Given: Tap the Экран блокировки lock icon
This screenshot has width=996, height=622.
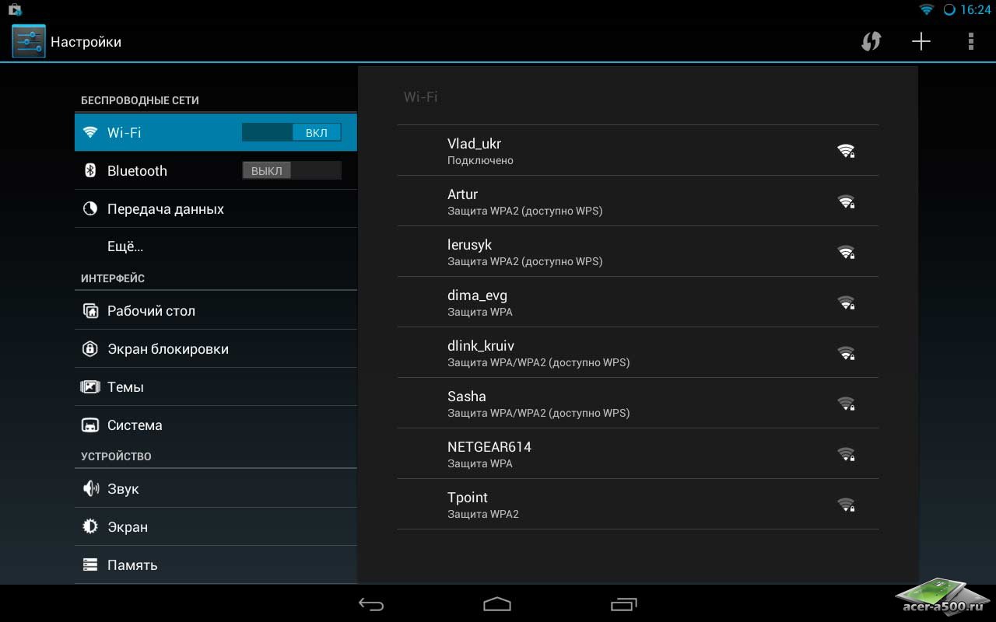Looking at the screenshot, I should (90, 348).
